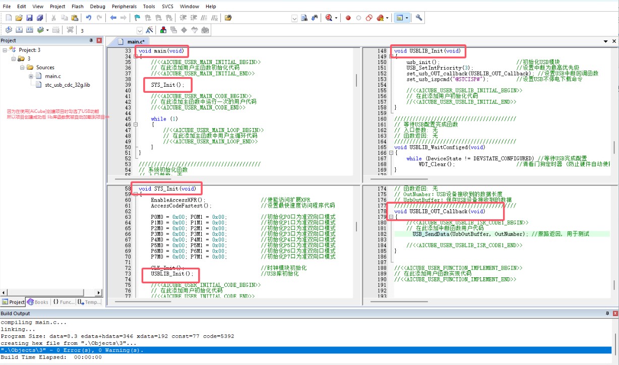Insert a breakpoint with the red dot icon
619x365 pixels.
point(348,18)
